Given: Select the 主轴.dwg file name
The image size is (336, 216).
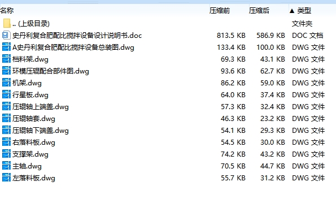Looking at the screenshot, I should pos(27,166).
